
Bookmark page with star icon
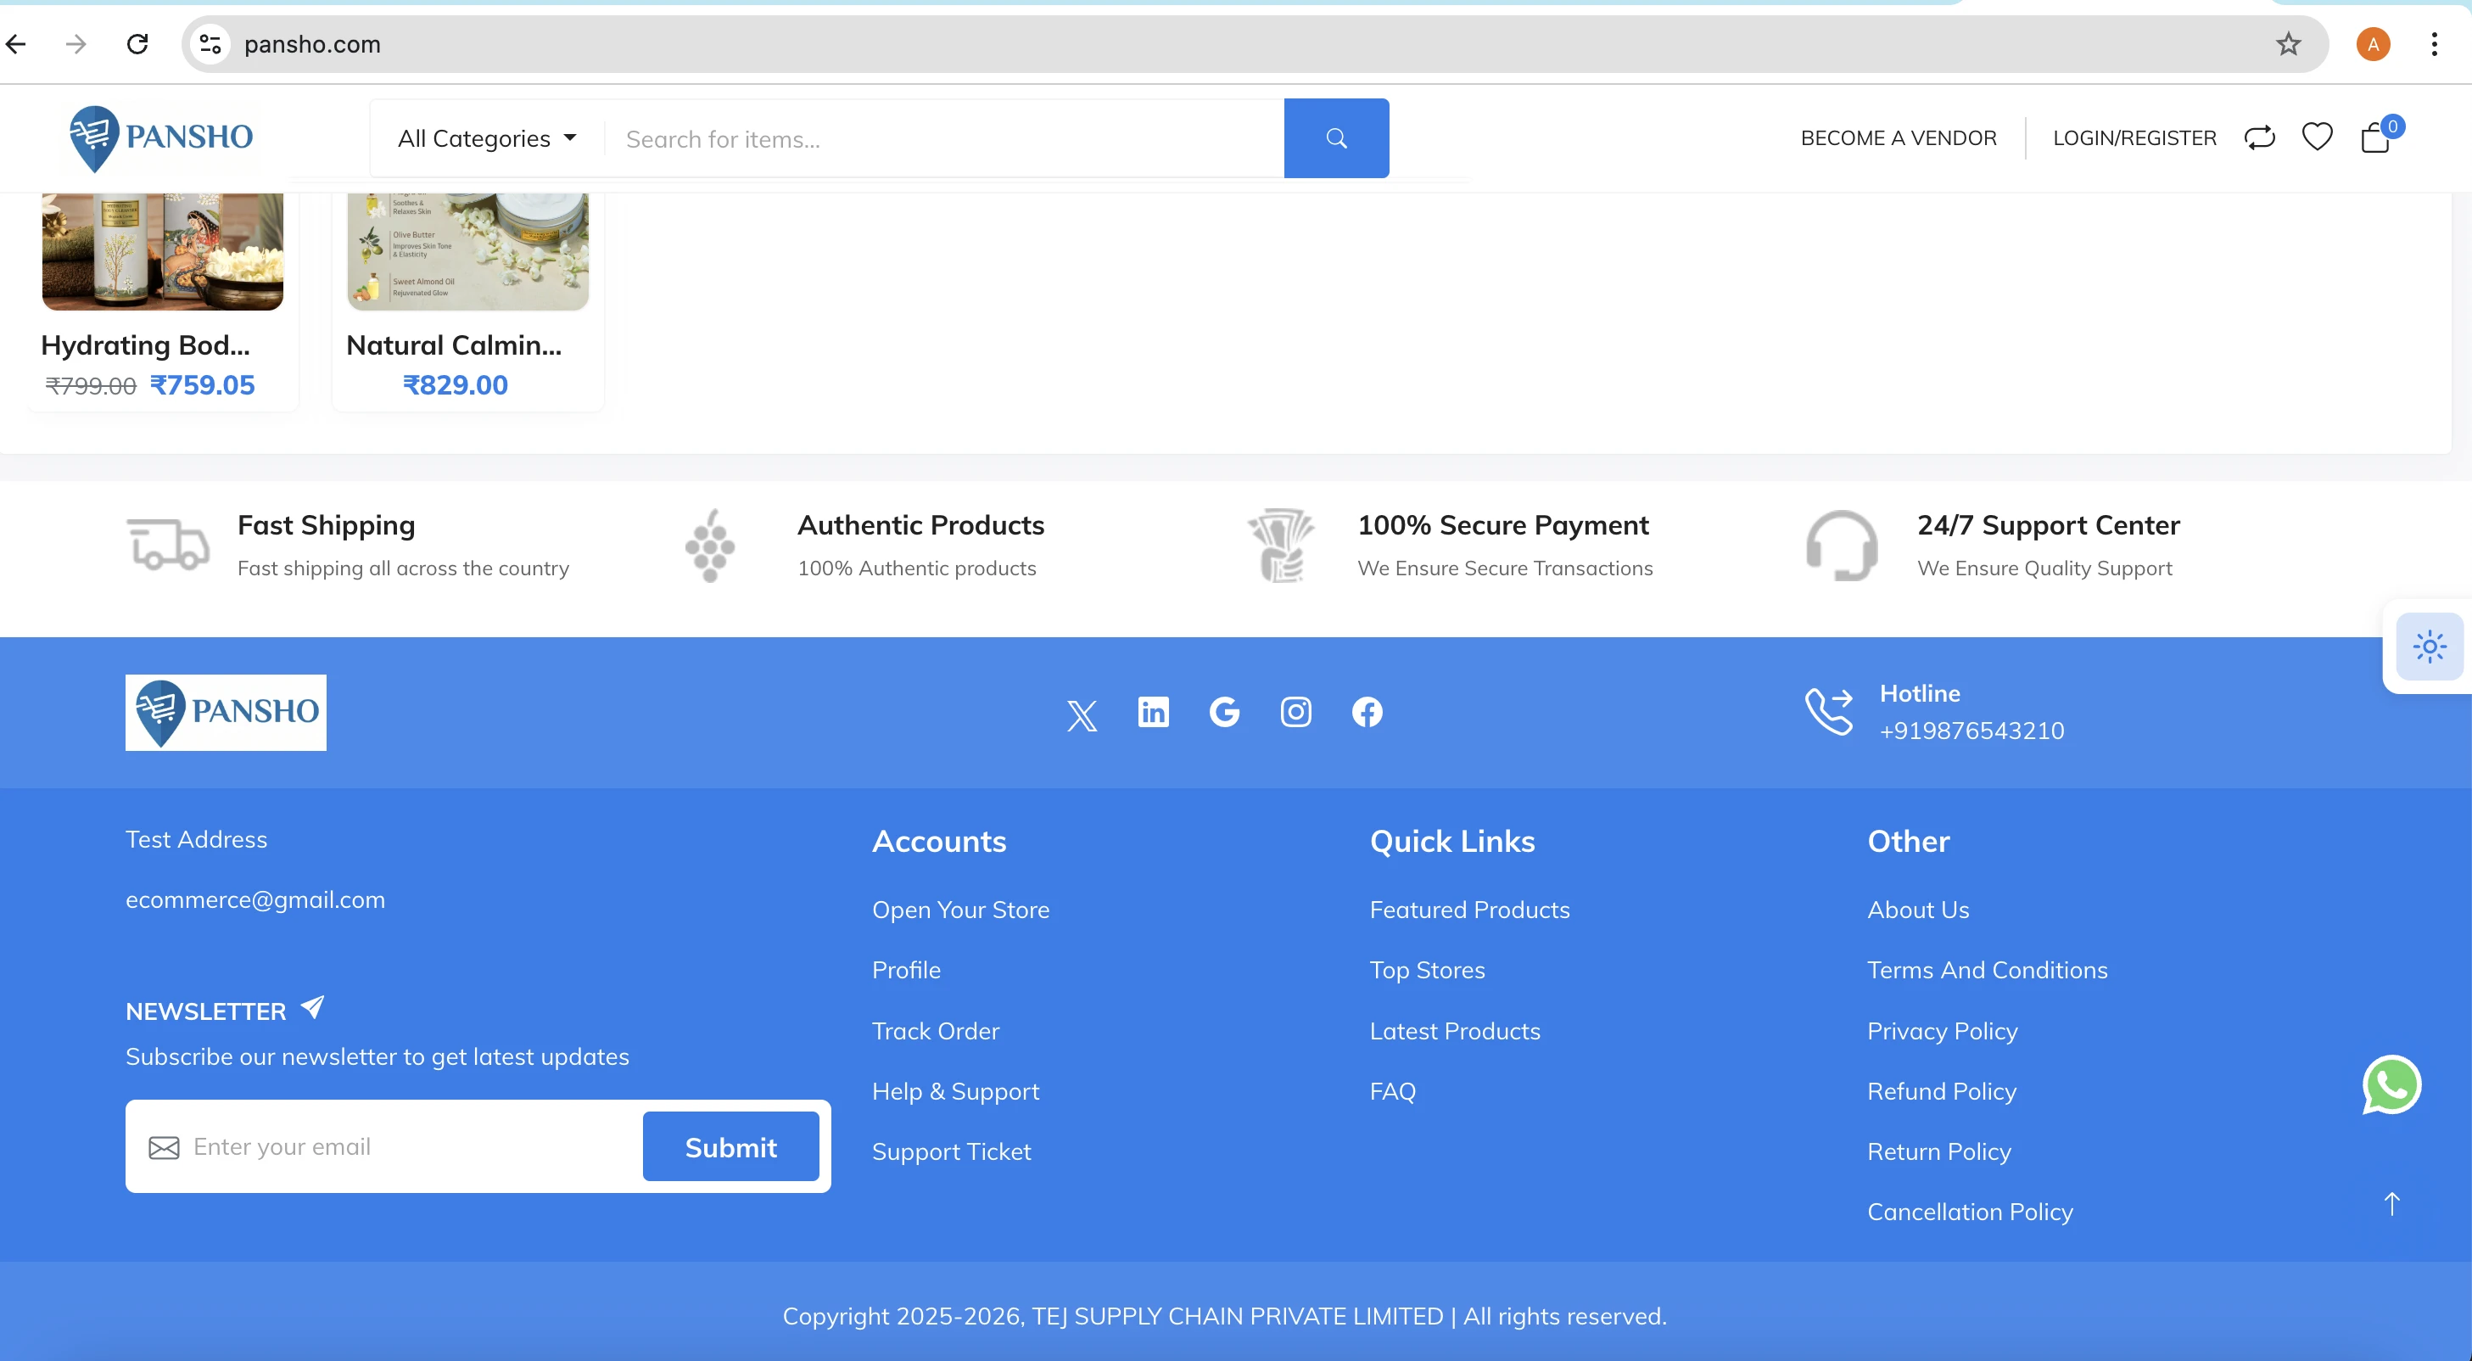pyautogui.click(x=2288, y=44)
